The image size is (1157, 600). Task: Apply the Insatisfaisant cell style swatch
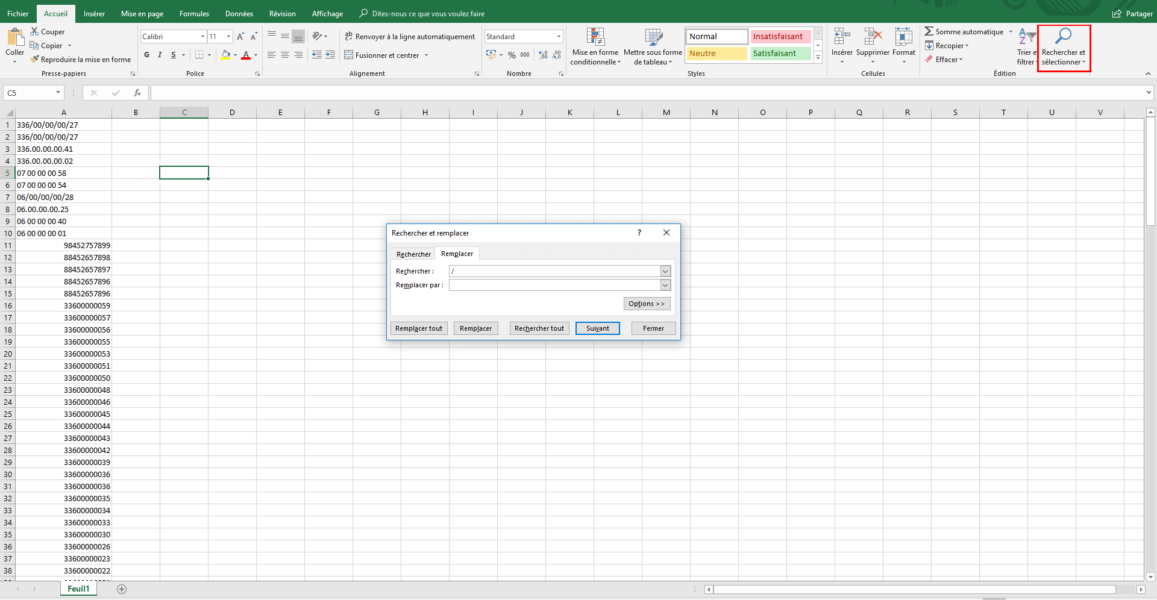[x=780, y=37]
